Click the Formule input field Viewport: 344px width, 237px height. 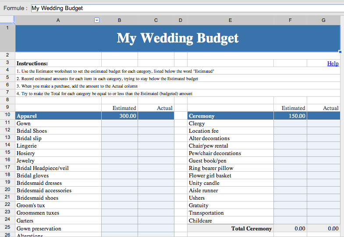point(186,8)
